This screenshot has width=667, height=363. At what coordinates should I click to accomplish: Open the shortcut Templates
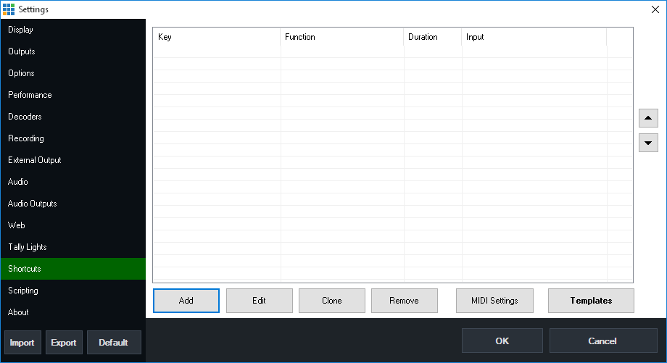[591, 301]
